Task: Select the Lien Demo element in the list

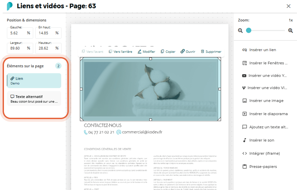Action: [x=34, y=80]
